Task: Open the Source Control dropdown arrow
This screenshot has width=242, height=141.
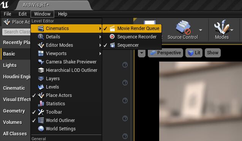Action: coord(201,30)
